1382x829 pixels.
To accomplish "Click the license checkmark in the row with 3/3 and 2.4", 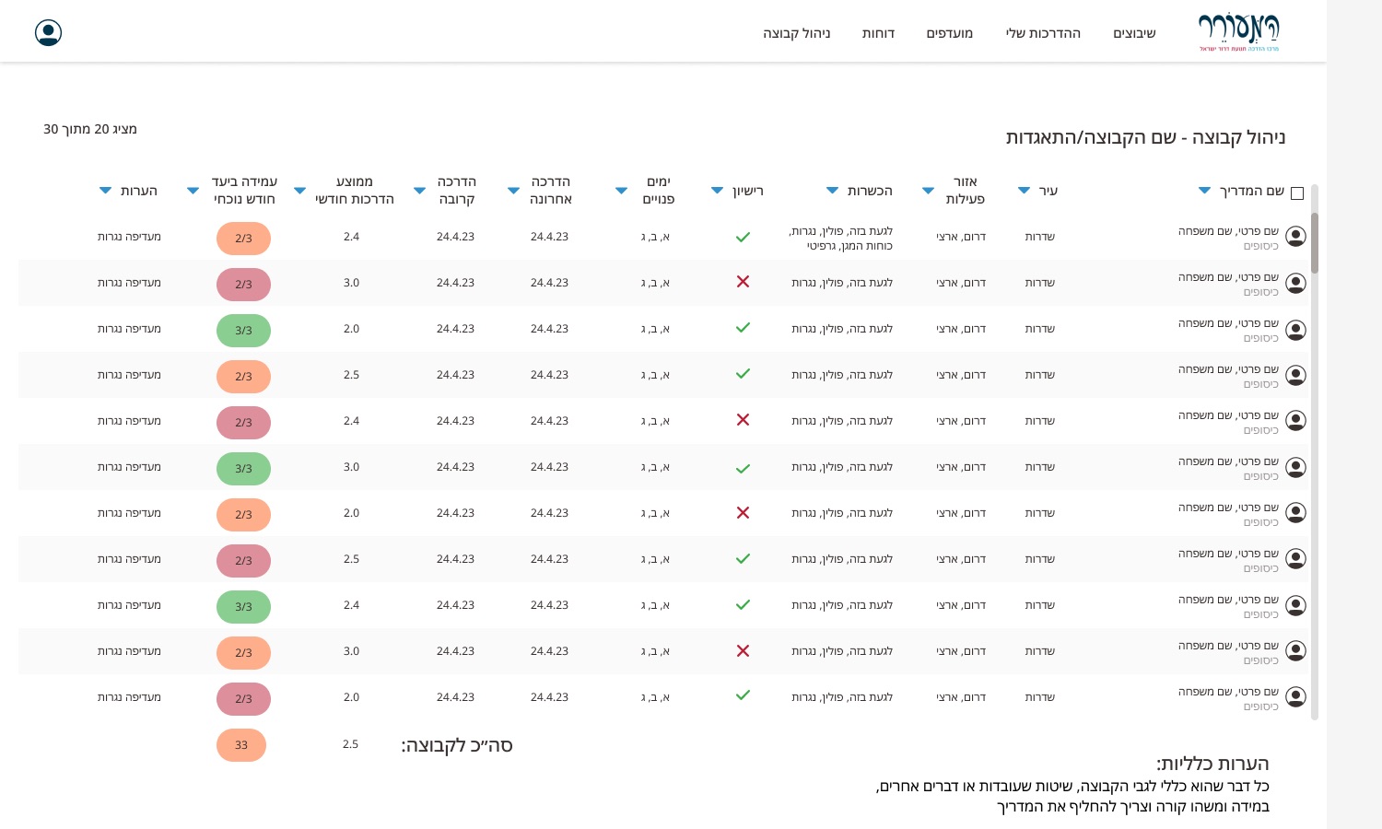I will click(743, 605).
